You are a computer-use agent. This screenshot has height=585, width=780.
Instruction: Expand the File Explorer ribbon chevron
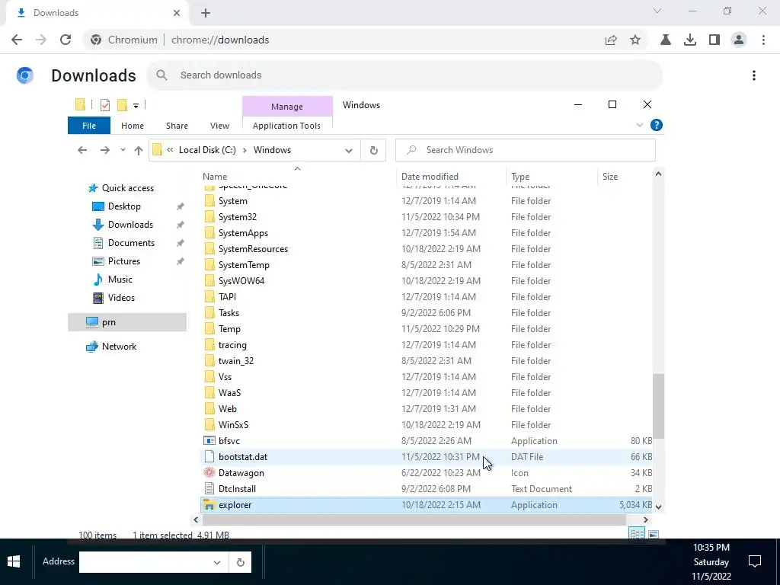tap(640, 126)
